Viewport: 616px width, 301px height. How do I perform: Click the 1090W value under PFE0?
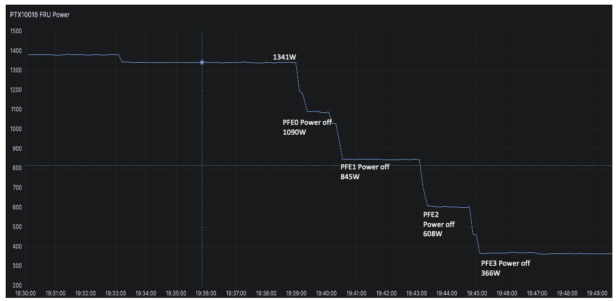294,132
